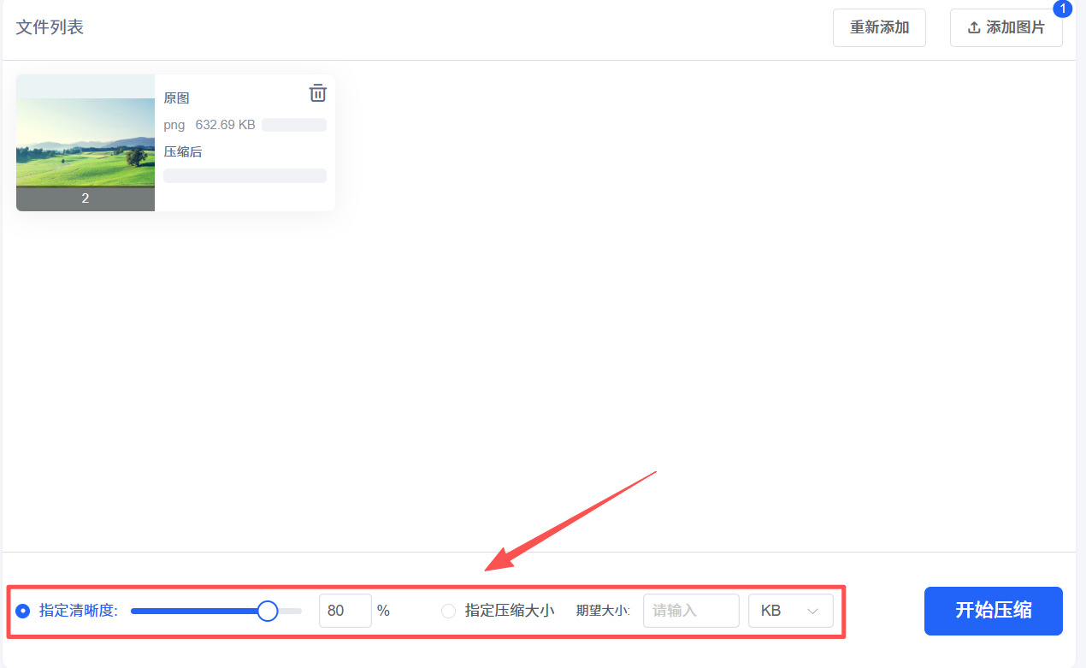Click the thumbnail caption number 2
This screenshot has width=1086, height=668.
[x=86, y=198]
